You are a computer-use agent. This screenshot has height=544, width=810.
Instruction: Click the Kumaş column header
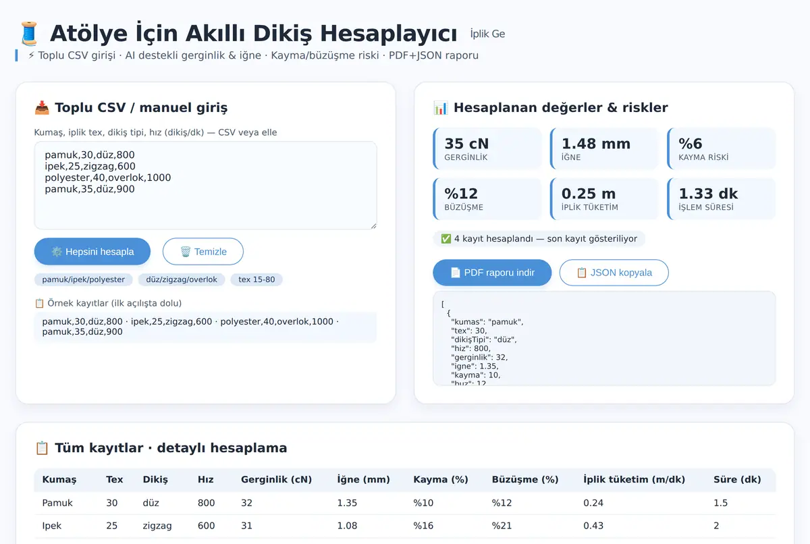point(59,480)
